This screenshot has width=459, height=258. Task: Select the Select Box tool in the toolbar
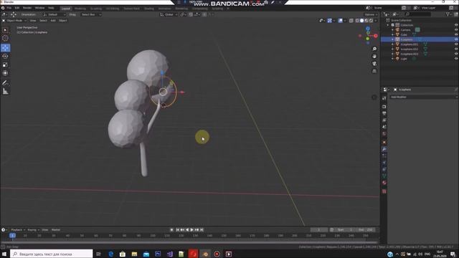pyautogui.click(x=5, y=30)
